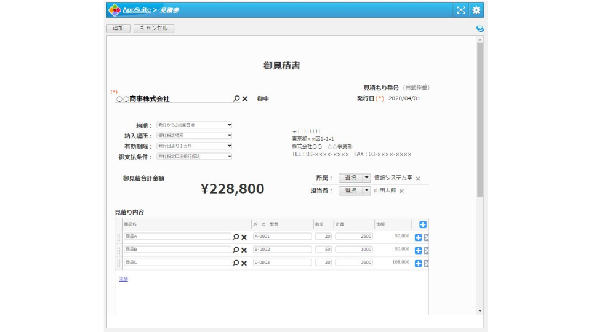Clear product in the 商品C row
This screenshot has width=591, height=332.
pyautogui.click(x=244, y=263)
